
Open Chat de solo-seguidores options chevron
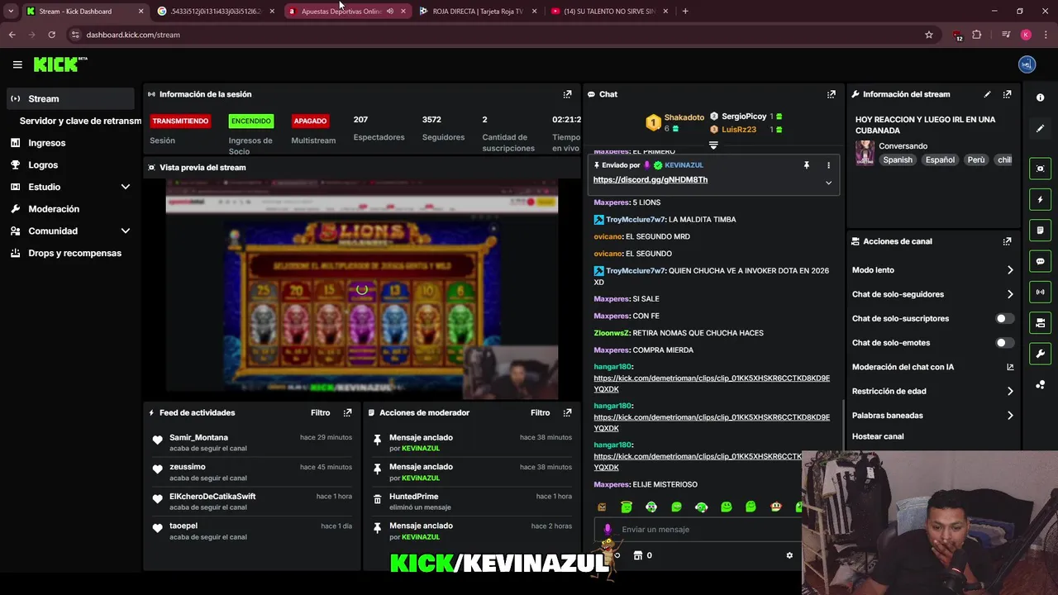pyautogui.click(x=1010, y=294)
